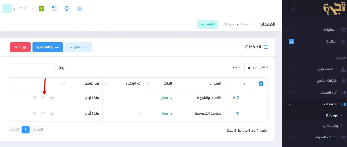Reorder handle for الأحكام والشروط row
This screenshot has width=347, height=147.
point(238,98)
